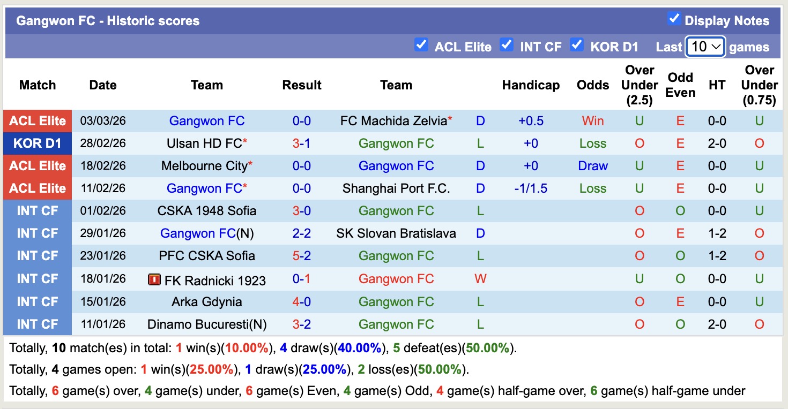Open the Gangwon FC link on the first row
This screenshot has width=788, height=409.
point(207,120)
